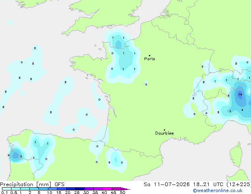Image resolution: width=251 pixels, height=194 pixels.
Task: Pick the legend swatch between 10 and 15
Action: (x=53, y=189)
